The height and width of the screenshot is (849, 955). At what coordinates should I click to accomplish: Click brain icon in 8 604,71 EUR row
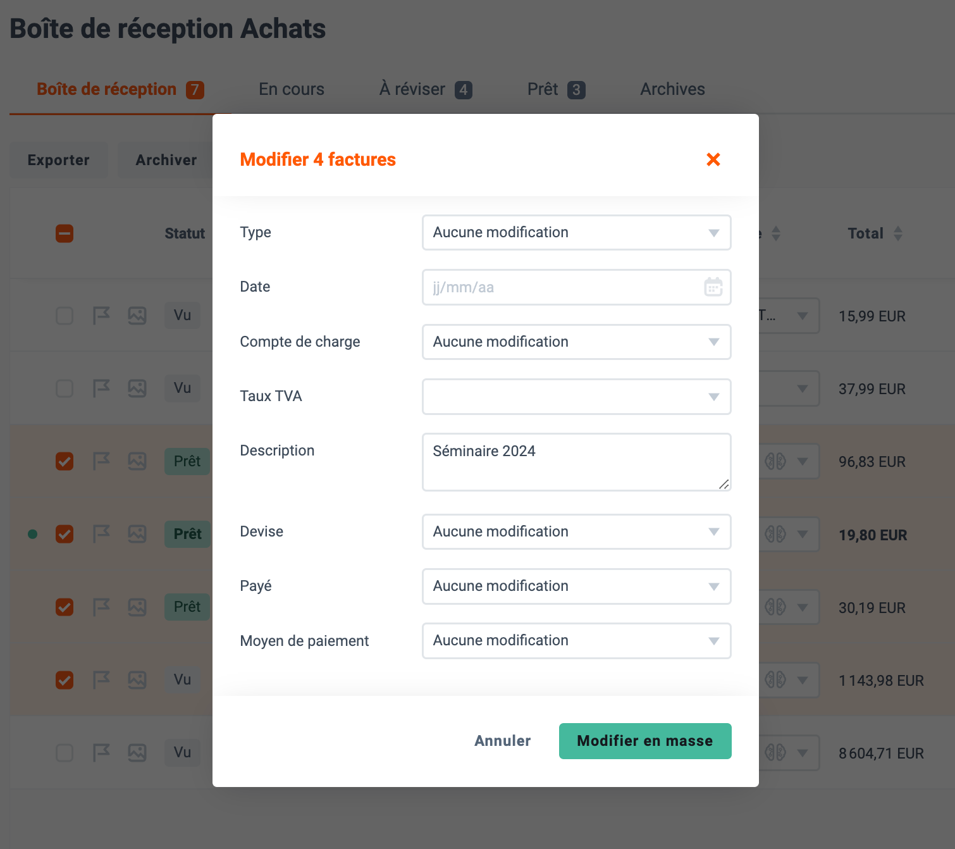[775, 753]
